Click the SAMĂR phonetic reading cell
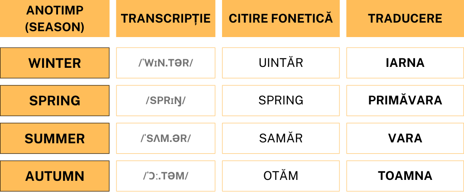The height and width of the screenshot is (193, 464). tap(280, 138)
